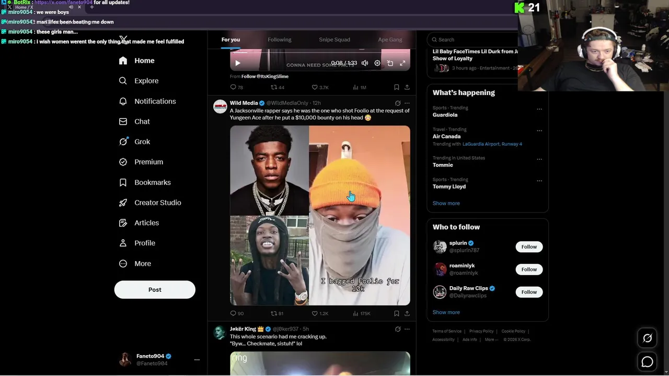Repost the Wild Media post, 81 reposts

[x=277, y=313]
